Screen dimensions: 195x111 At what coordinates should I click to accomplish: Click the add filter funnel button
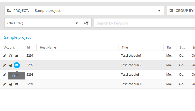tap(86, 23)
